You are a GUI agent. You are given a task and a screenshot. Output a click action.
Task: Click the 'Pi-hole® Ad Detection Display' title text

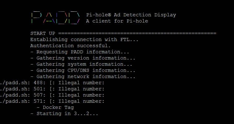(131, 15)
